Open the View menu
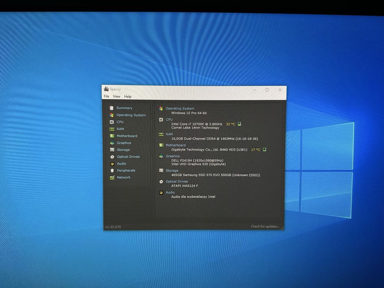 coord(116,96)
